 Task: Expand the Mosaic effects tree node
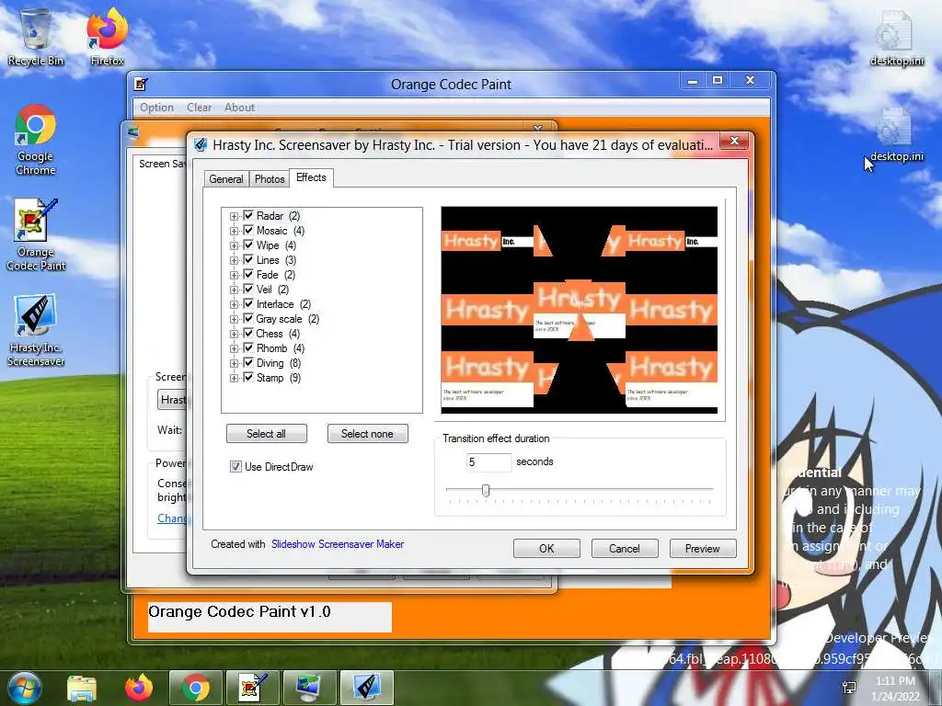click(234, 231)
